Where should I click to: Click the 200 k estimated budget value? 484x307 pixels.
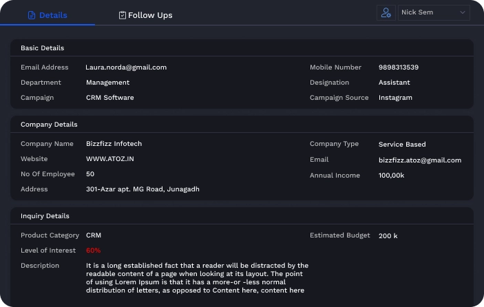coord(388,236)
